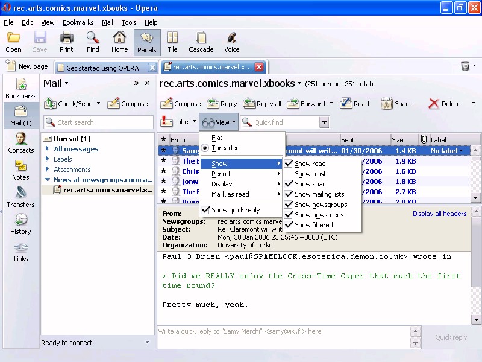Open the closed tabs trash icon
Screen dimensions: 482x362
coord(465,66)
